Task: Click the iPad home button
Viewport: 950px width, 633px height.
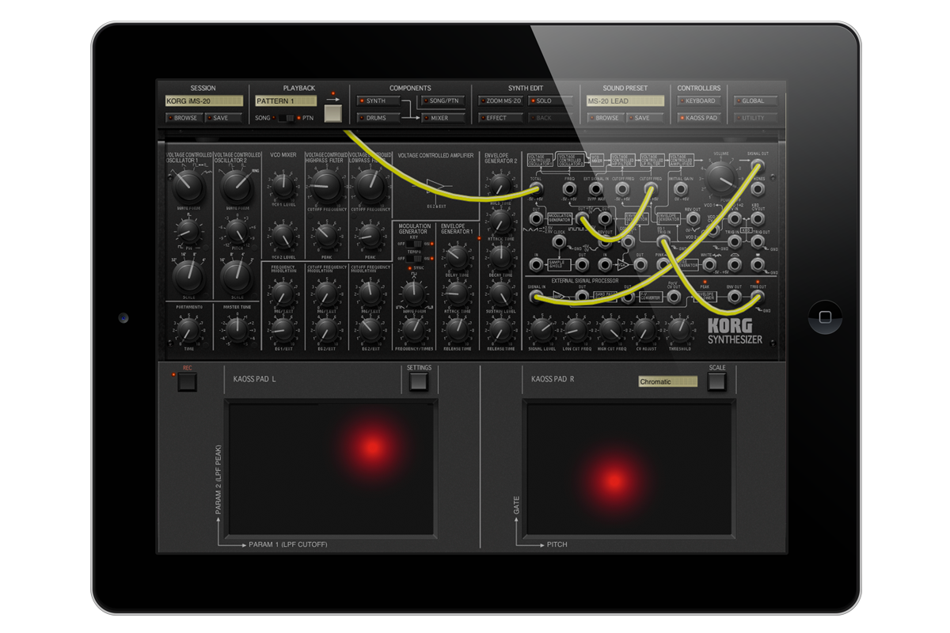Action: point(824,316)
